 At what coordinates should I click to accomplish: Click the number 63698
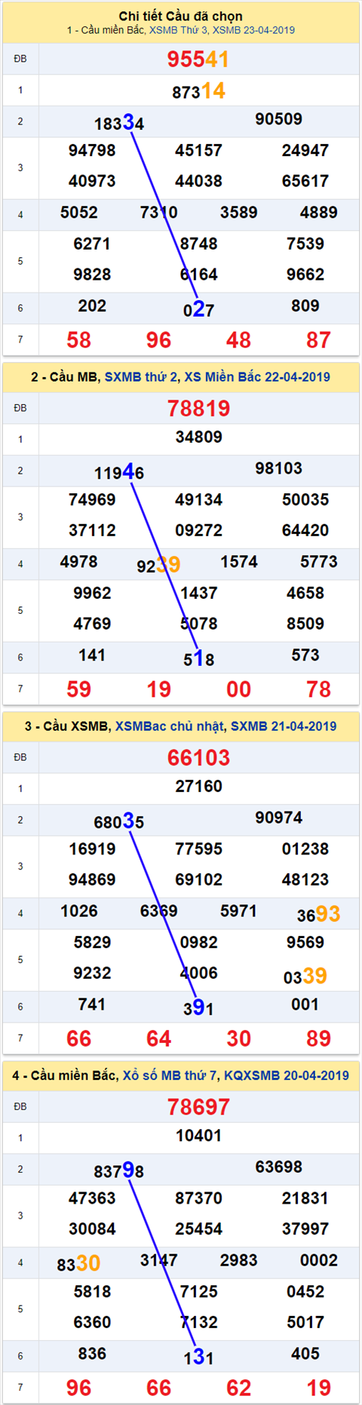[278, 1167]
